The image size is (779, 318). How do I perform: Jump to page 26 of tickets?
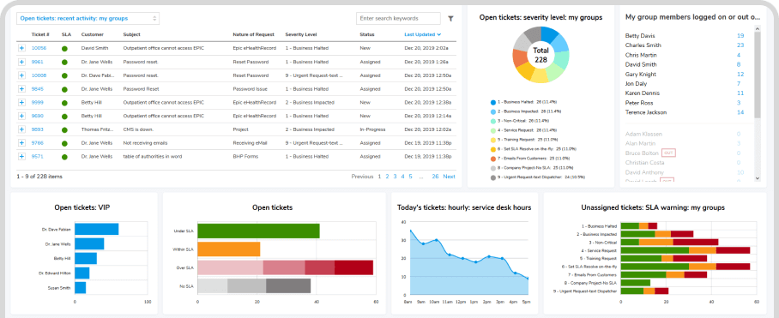(x=435, y=177)
